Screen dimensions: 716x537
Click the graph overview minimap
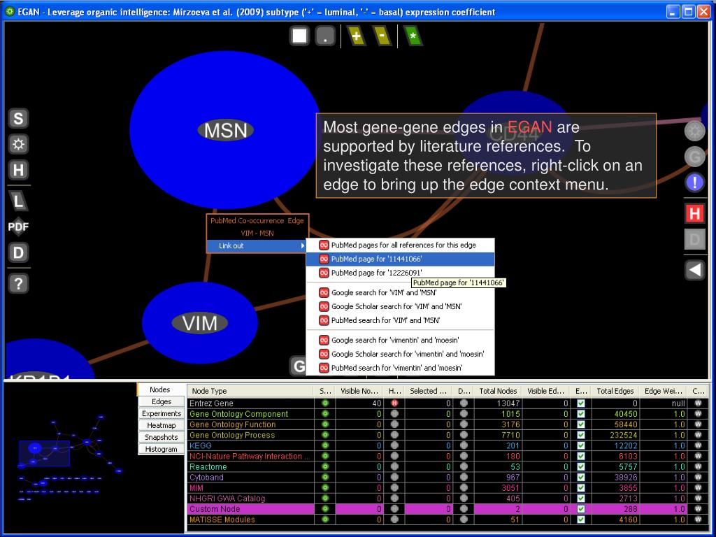(x=69, y=457)
